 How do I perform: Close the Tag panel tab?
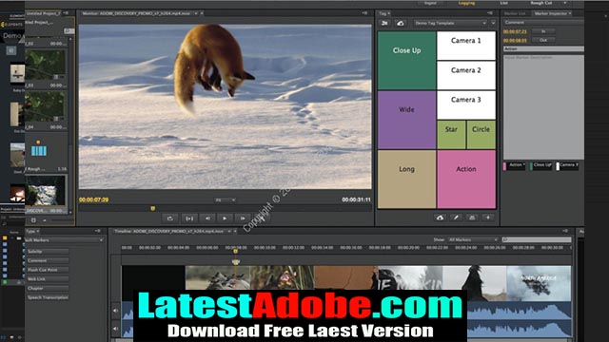[x=389, y=13]
